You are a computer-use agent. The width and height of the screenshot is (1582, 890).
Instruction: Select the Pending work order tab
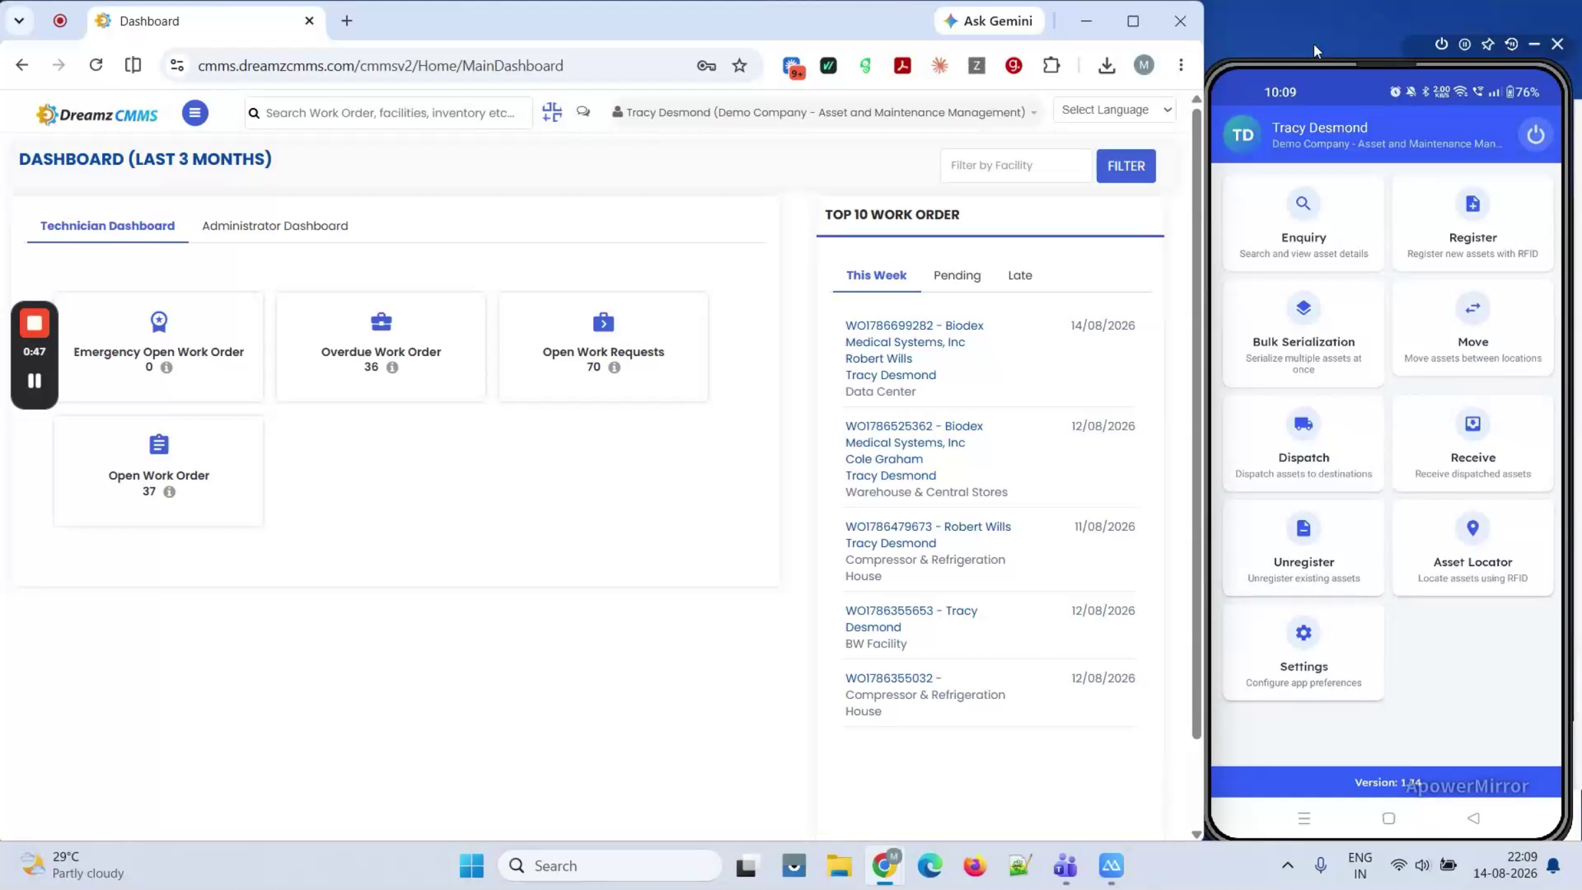point(956,276)
